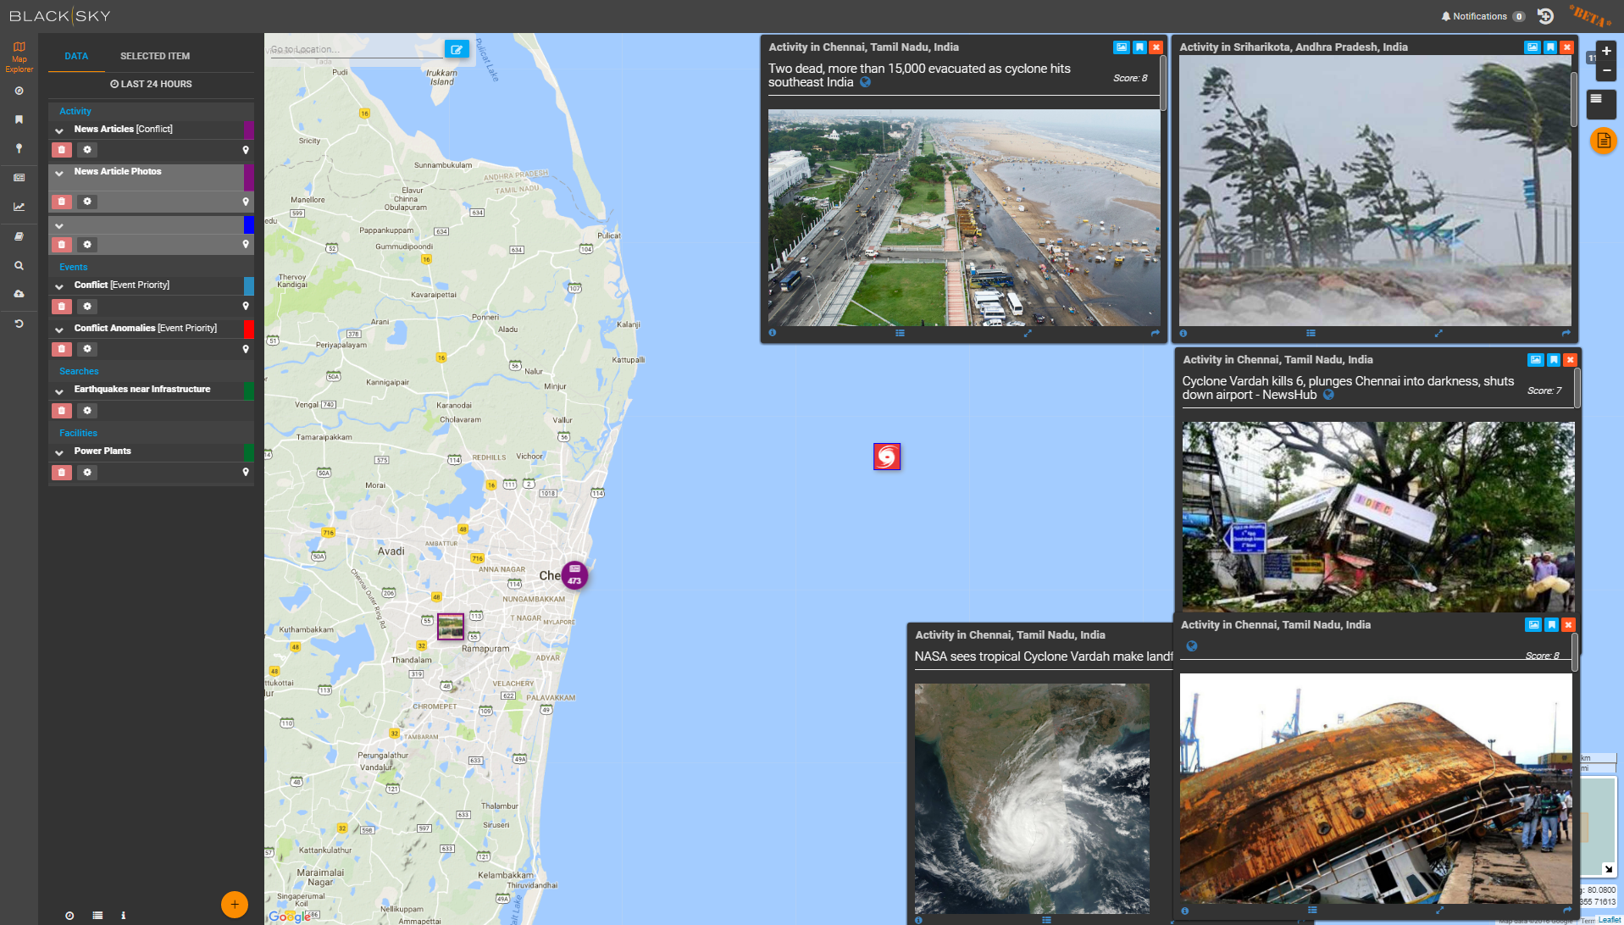The image size is (1624, 925).
Task: Toggle map pin visibility for News Article Photos
Action: 246,202
